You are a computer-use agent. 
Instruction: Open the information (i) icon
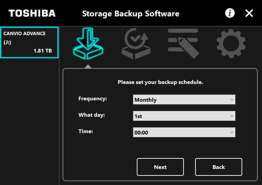coord(230,13)
